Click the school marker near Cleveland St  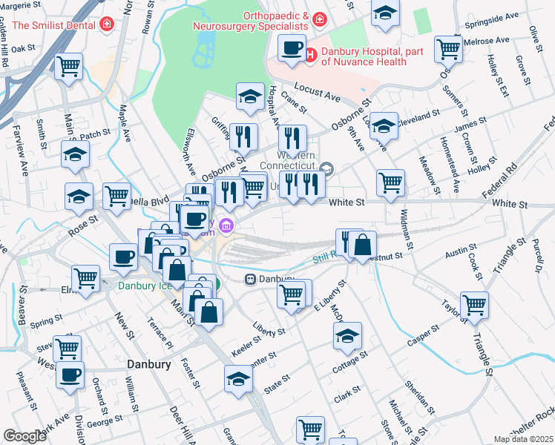pos(384,129)
